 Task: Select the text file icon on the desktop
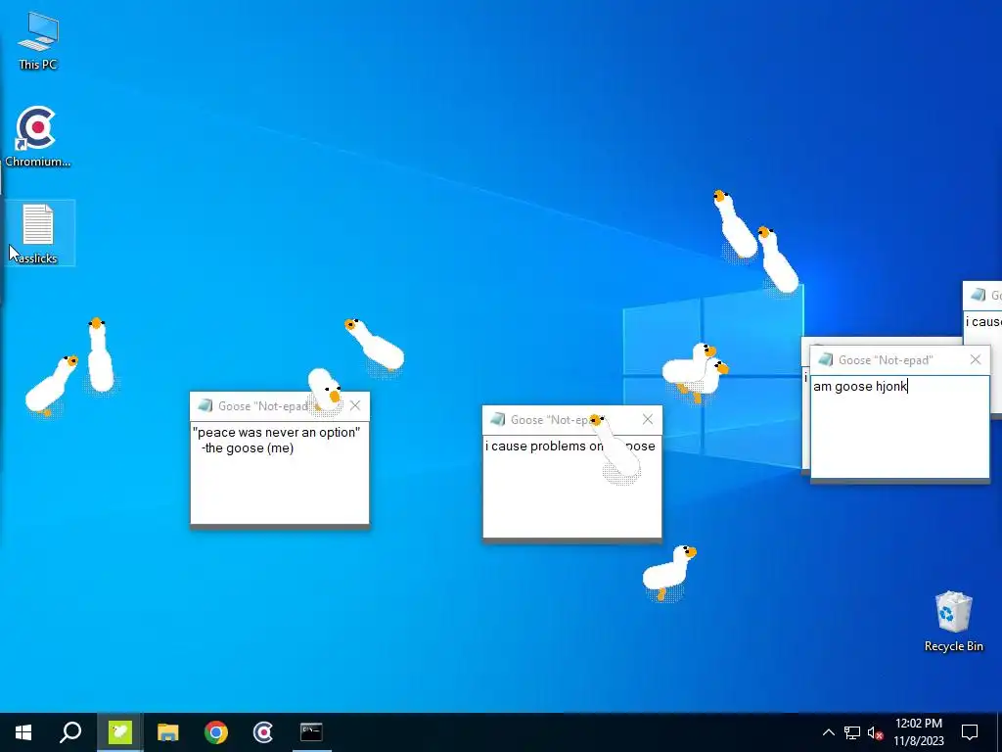pos(38,233)
